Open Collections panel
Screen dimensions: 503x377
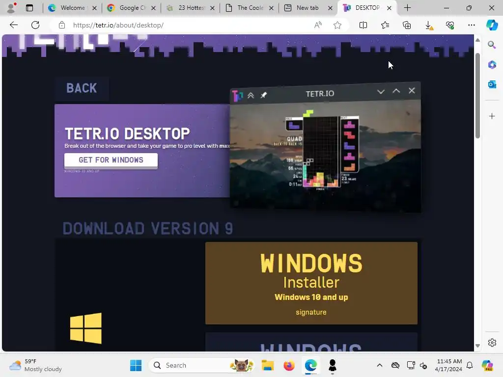click(x=407, y=25)
